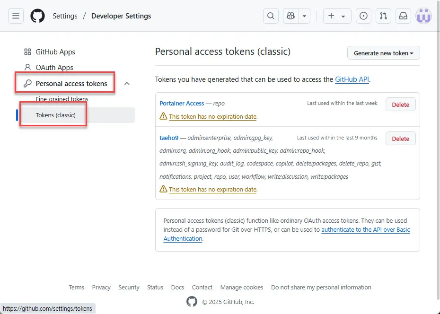Select GitHub Apps in sidebar
The width and height of the screenshot is (440, 314).
[55, 52]
